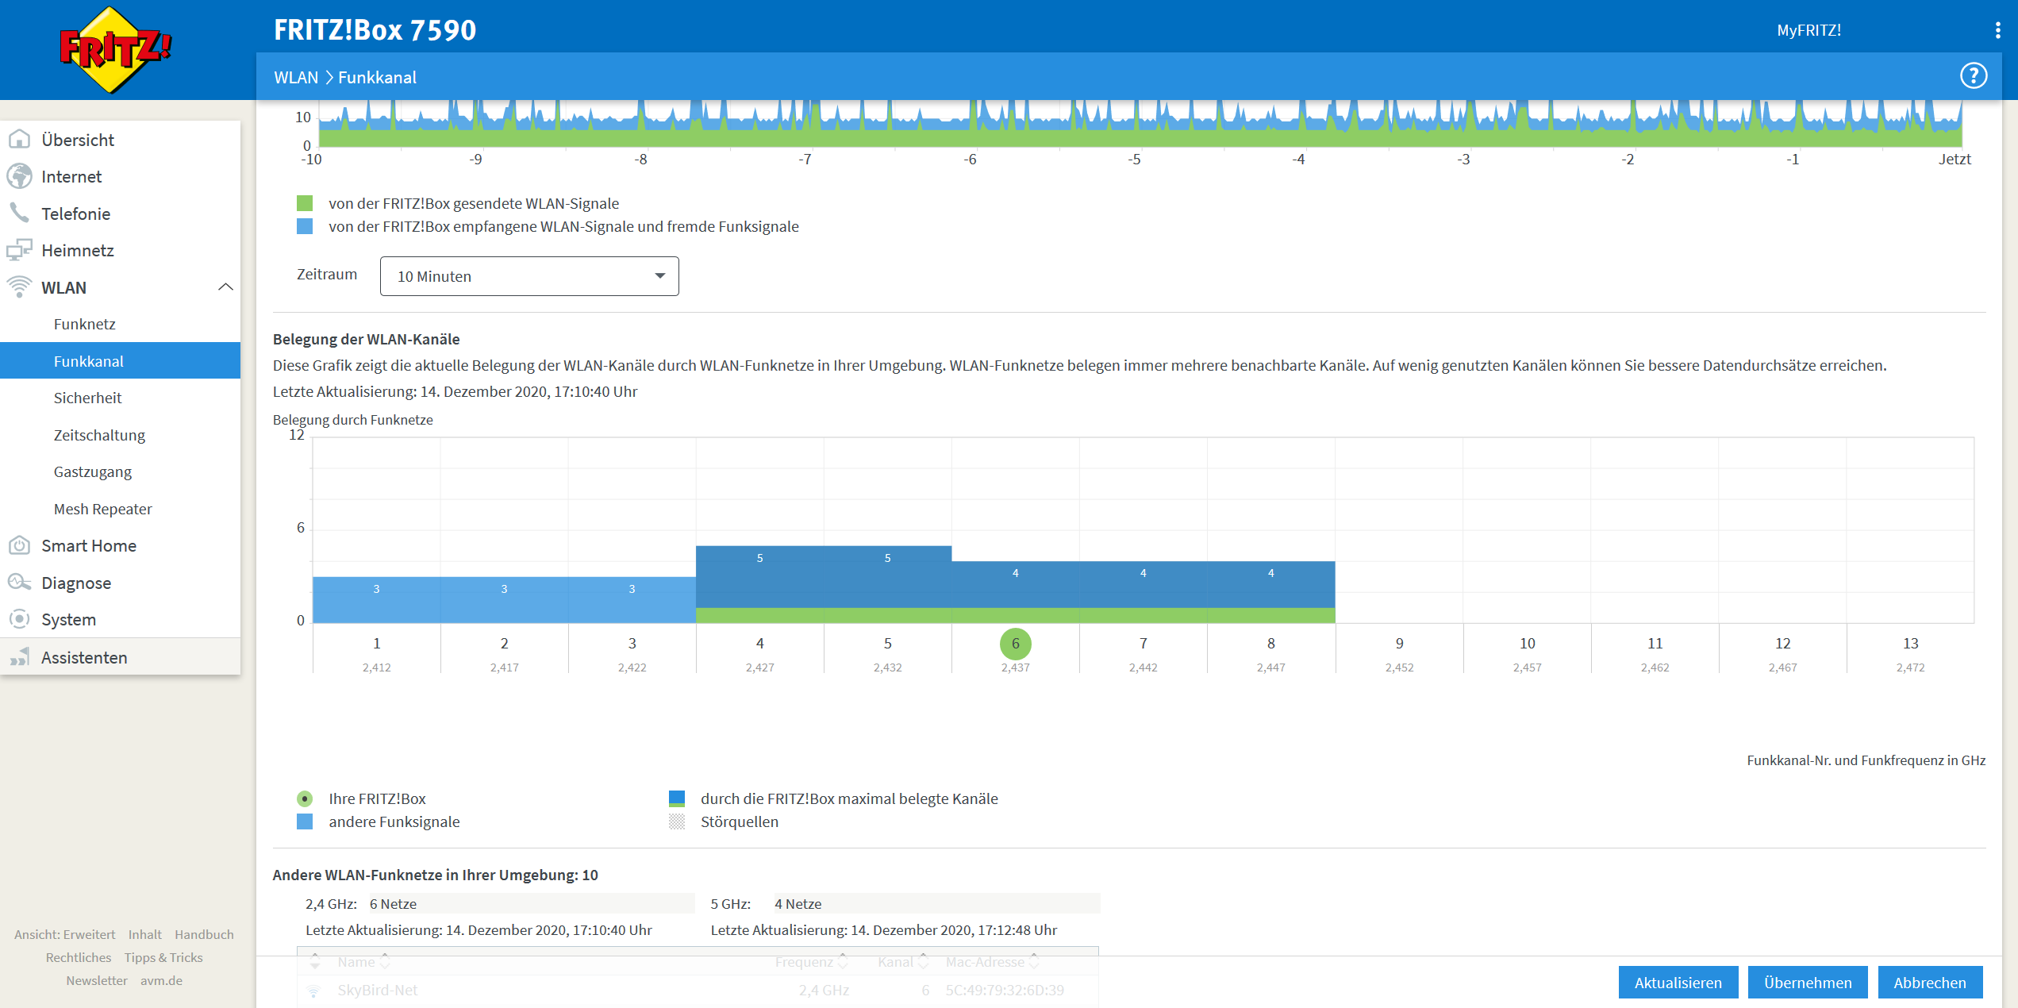This screenshot has width=2018, height=1008.
Task: Click the channel 8 bar labeled 4
Action: coord(1270,592)
